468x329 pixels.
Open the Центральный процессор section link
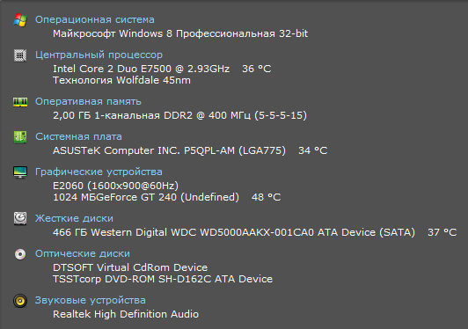[99, 55]
